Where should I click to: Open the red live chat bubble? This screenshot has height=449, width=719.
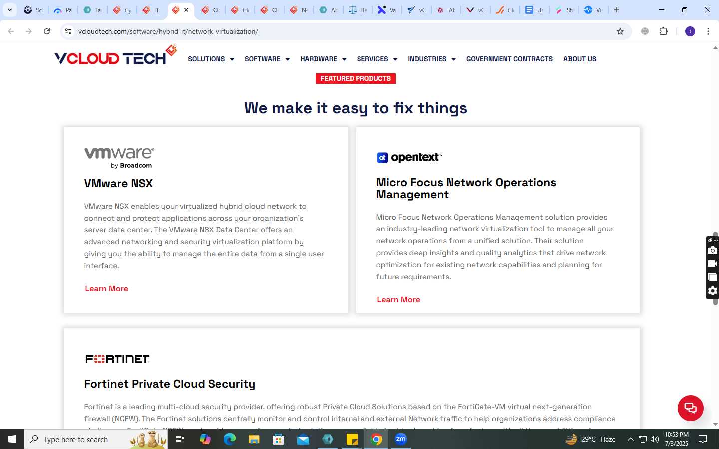[x=690, y=408]
